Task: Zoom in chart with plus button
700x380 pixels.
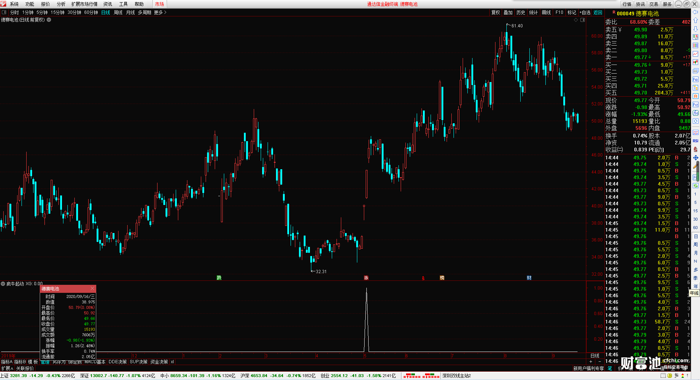Action: (x=591, y=362)
